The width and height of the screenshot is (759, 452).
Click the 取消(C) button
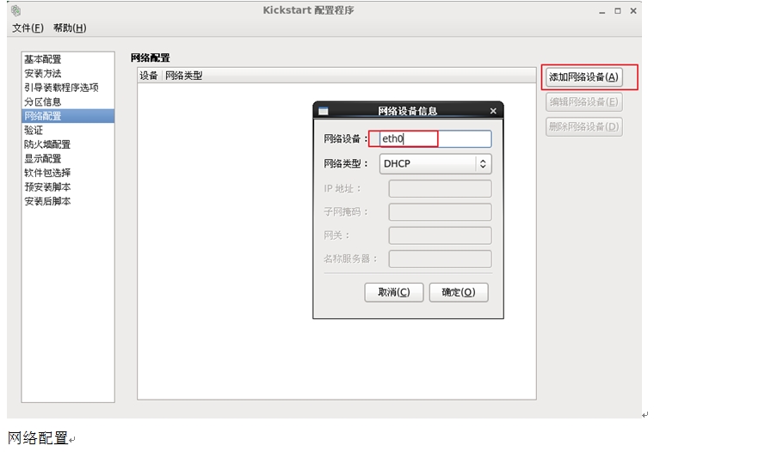tap(394, 292)
